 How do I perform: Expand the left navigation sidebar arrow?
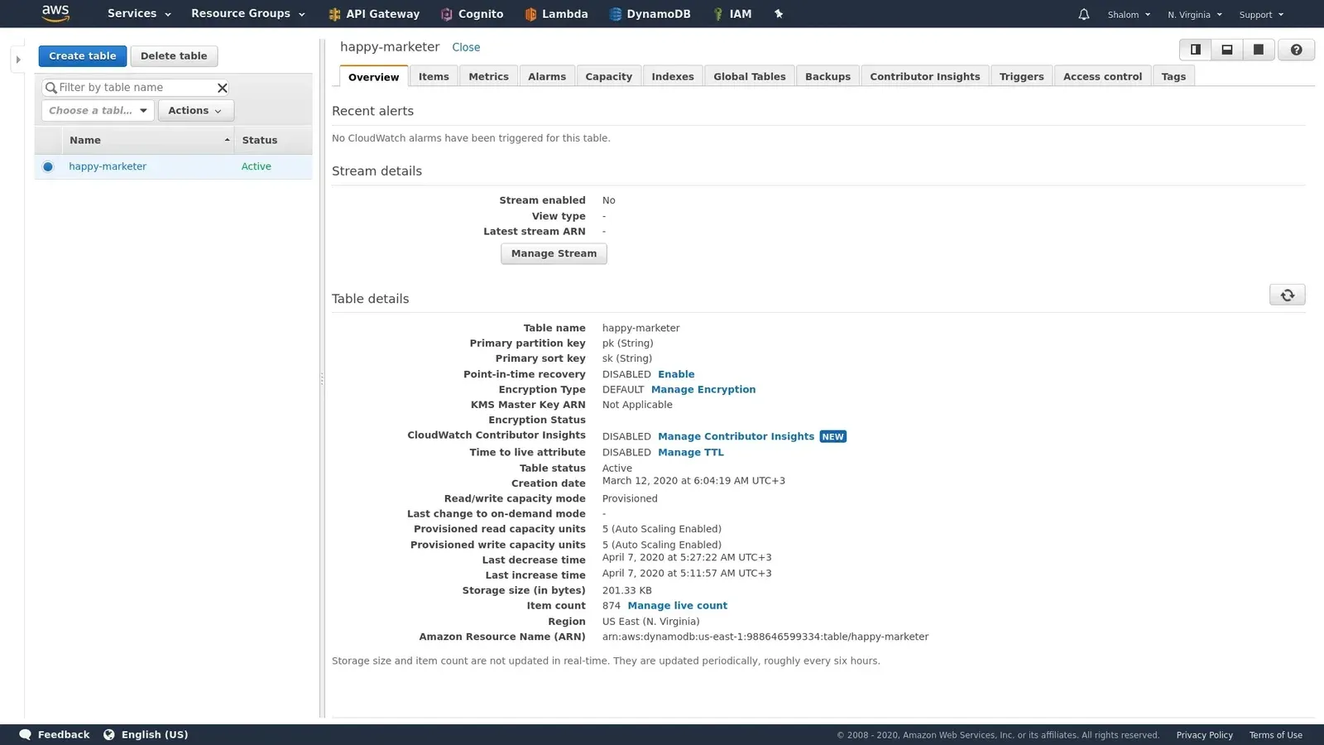(17, 60)
